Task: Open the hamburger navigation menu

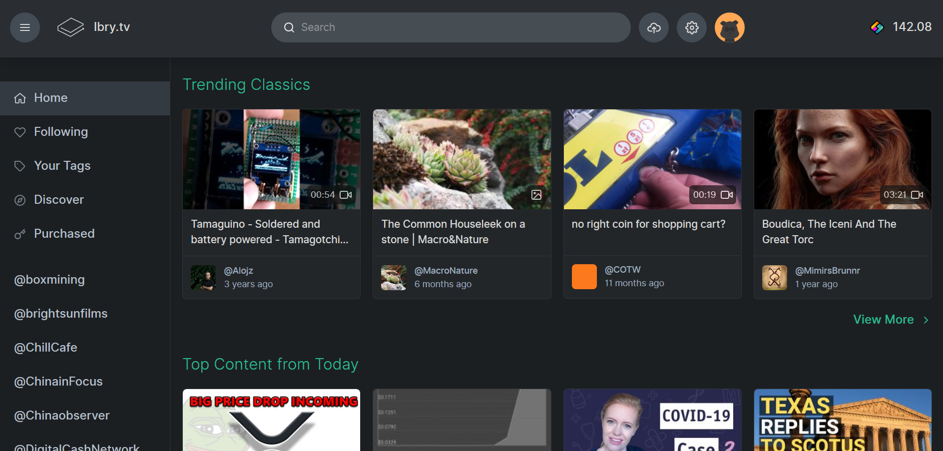Action: [25, 27]
